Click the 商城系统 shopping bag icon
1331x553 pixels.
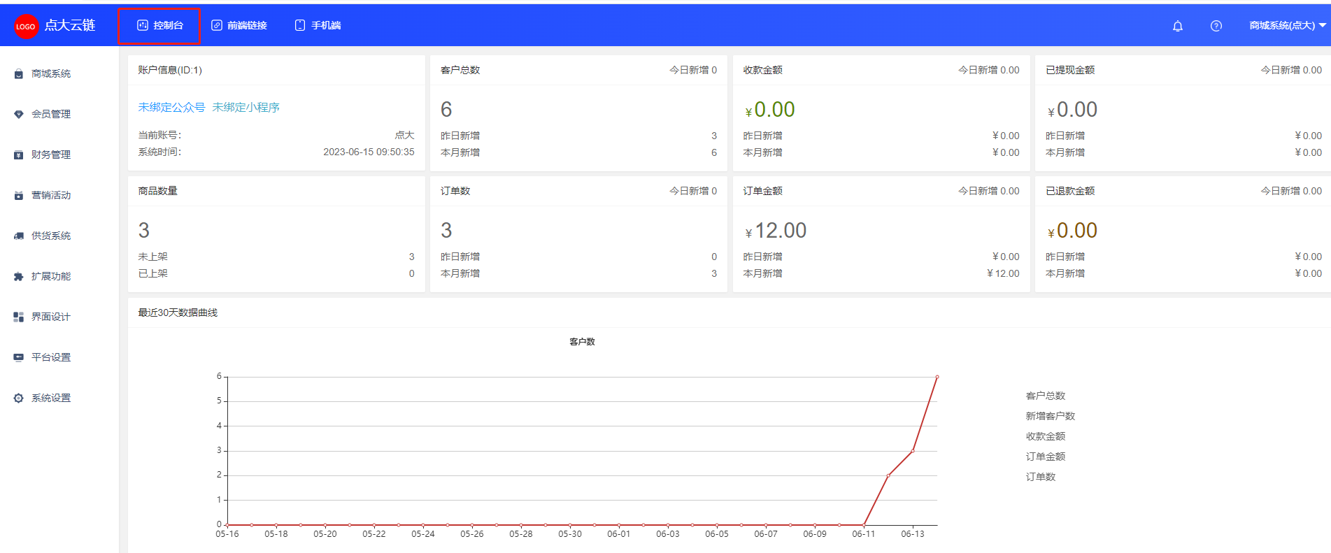pyautogui.click(x=19, y=73)
